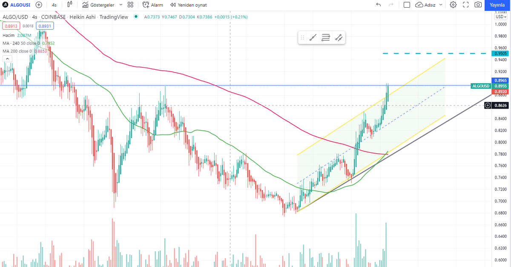The height and width of the screenshot is (267, 511).
Task: Open the Göstergeler indicators menu
Action: pos(98,5)
